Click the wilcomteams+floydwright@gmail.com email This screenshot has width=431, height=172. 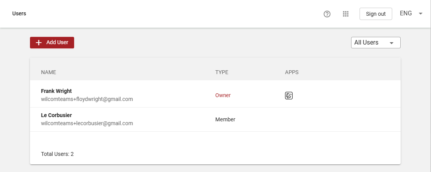(x=87, y=99)
